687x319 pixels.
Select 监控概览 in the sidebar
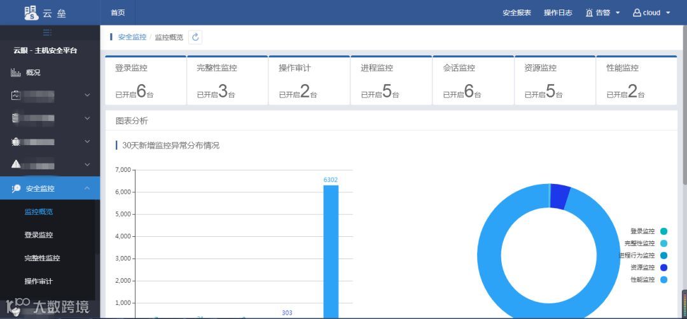click(39, 212)
